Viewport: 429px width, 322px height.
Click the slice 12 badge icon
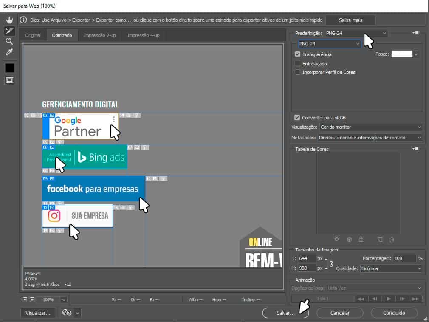(52, 208)
